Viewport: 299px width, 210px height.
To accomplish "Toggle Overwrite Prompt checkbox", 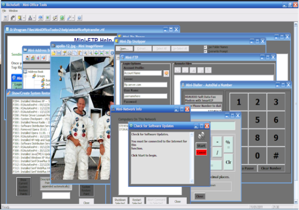I will click(205, 51).
